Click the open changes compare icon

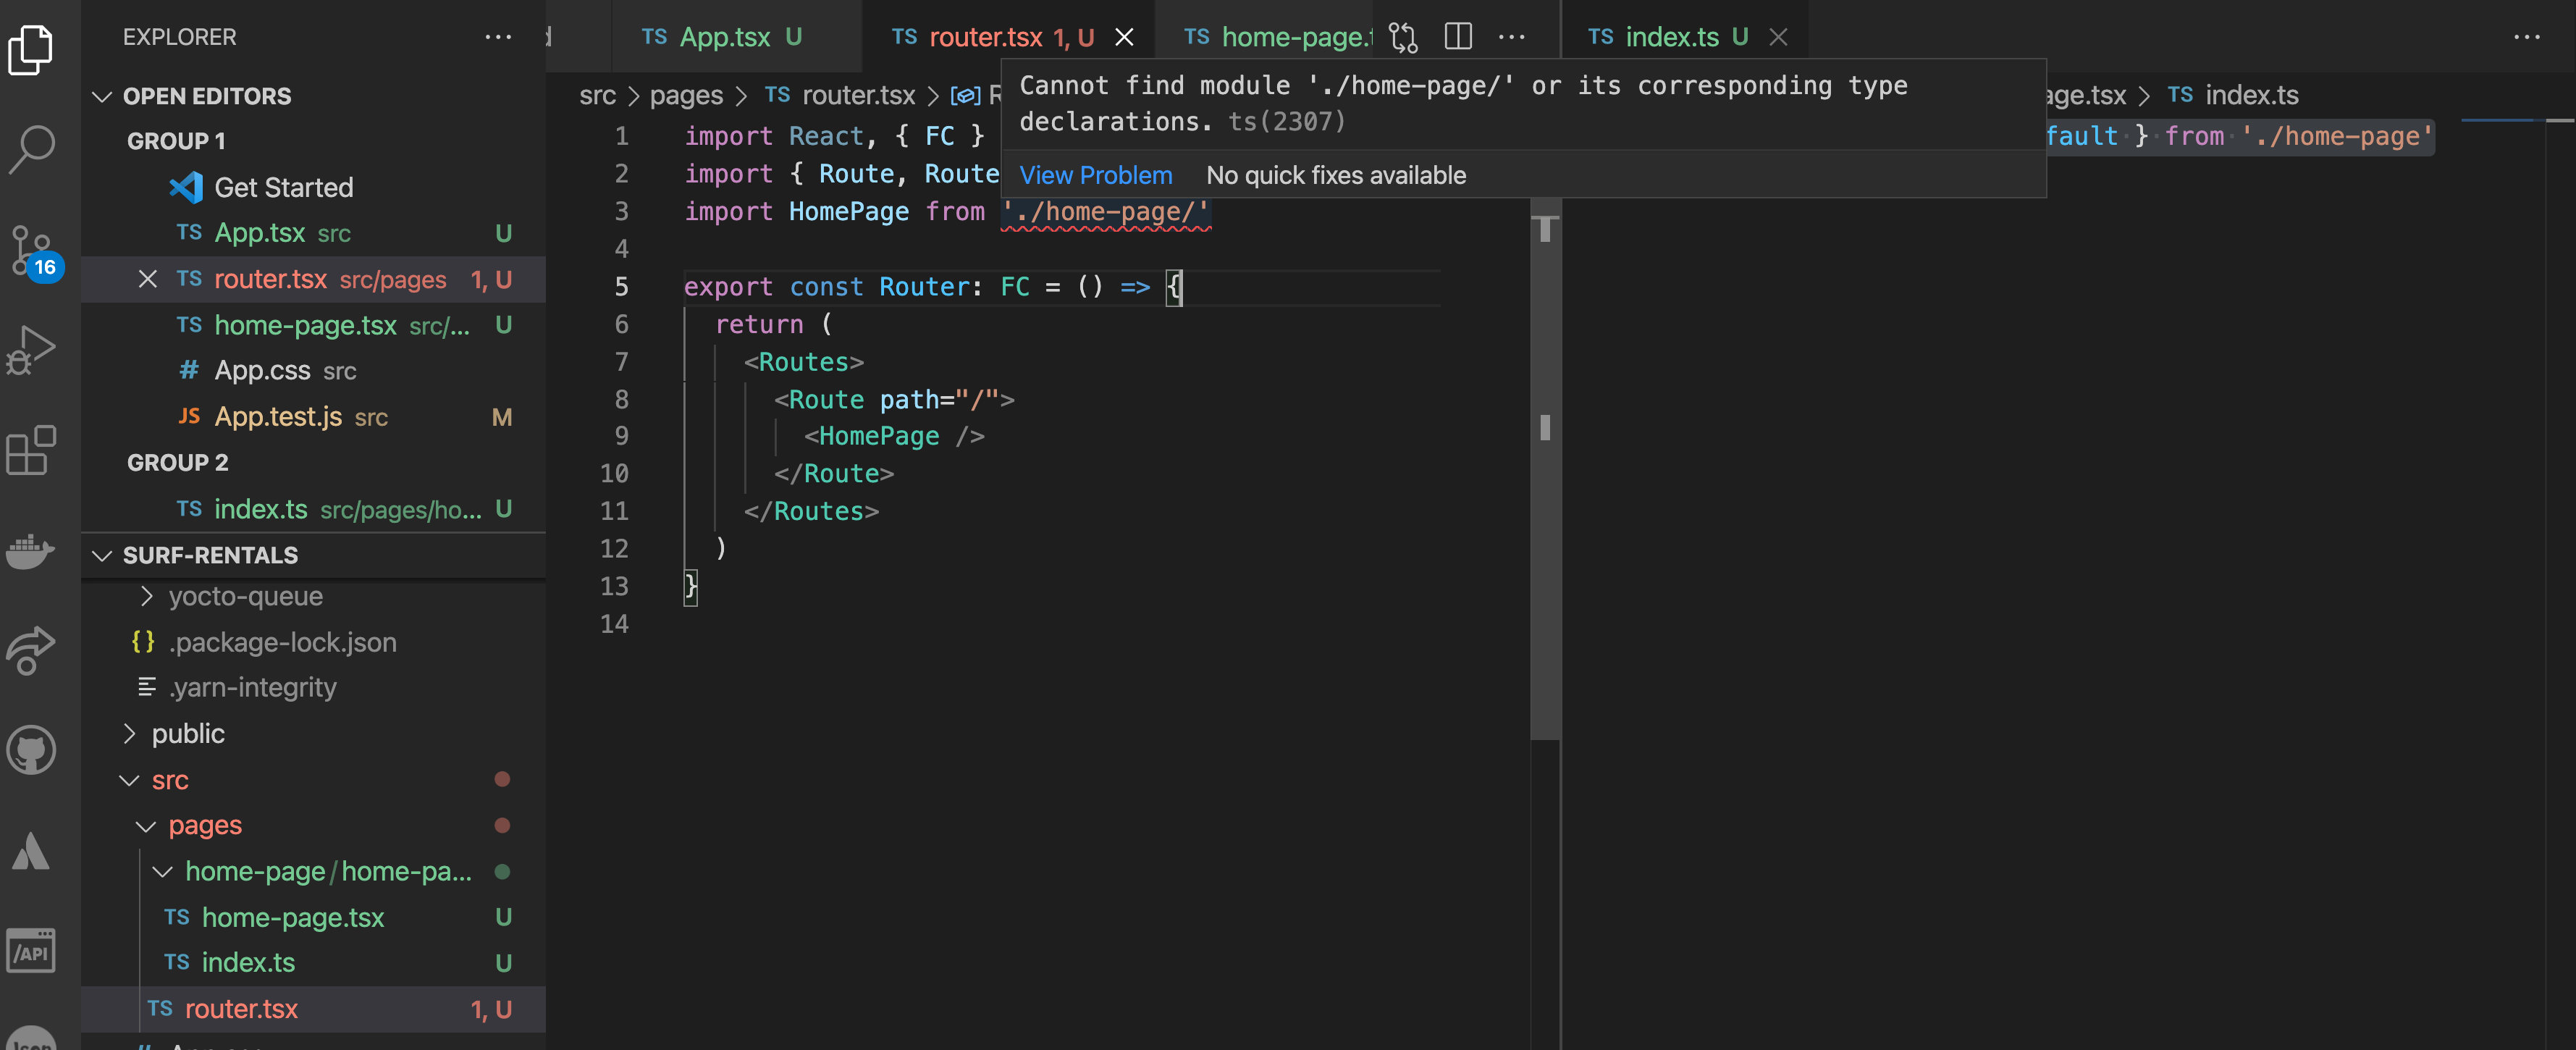coord(1403,37)
